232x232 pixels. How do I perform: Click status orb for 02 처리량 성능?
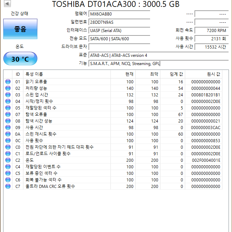coord(8,88)
